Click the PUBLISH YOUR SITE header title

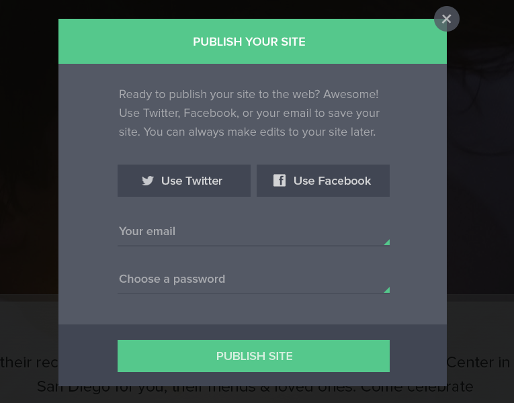249,42
